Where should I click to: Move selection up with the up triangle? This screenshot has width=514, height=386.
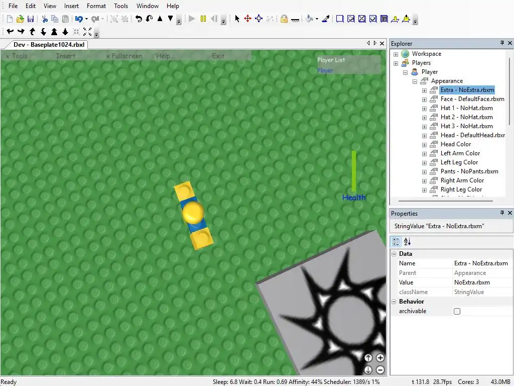click(160, 19)
